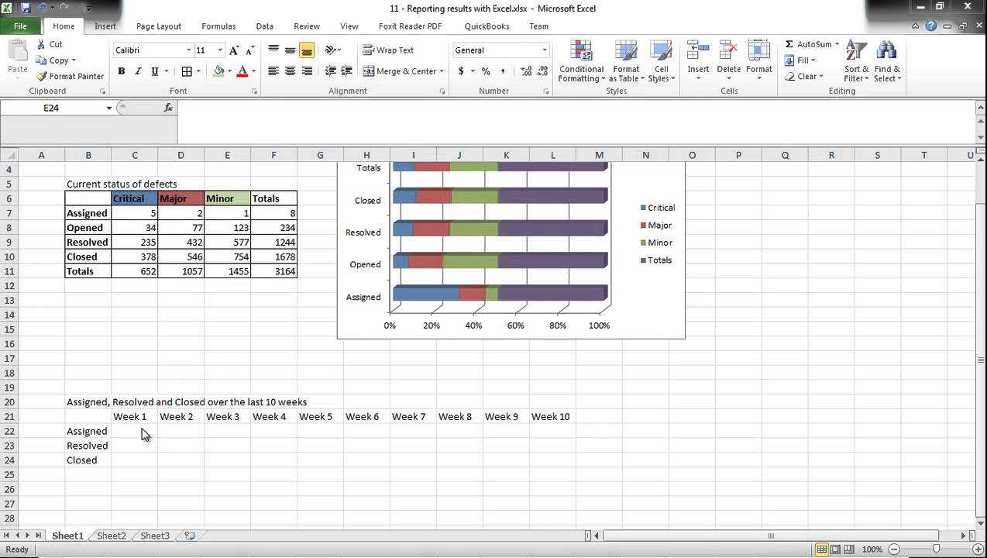Apply the Percent Style format
987x558 pixels.
tap(485, 71)
